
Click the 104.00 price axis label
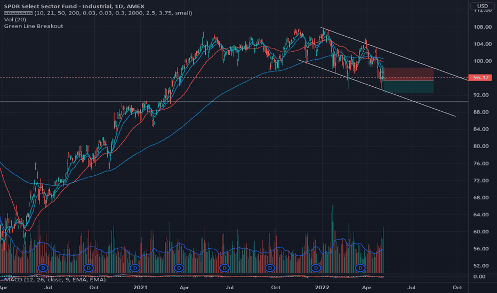[483, 44]
